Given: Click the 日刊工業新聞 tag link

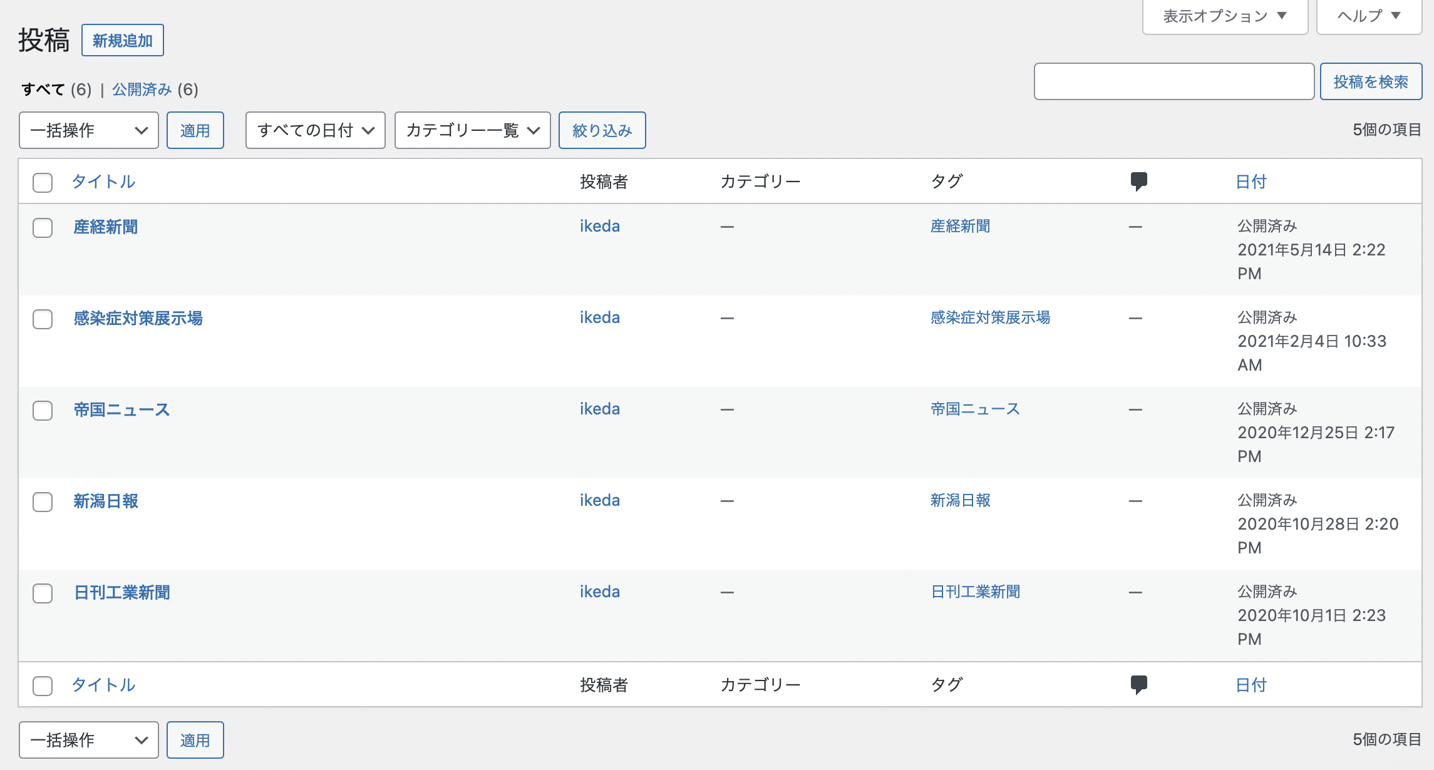Looking at the screenshot, I should tap(976, 592).
